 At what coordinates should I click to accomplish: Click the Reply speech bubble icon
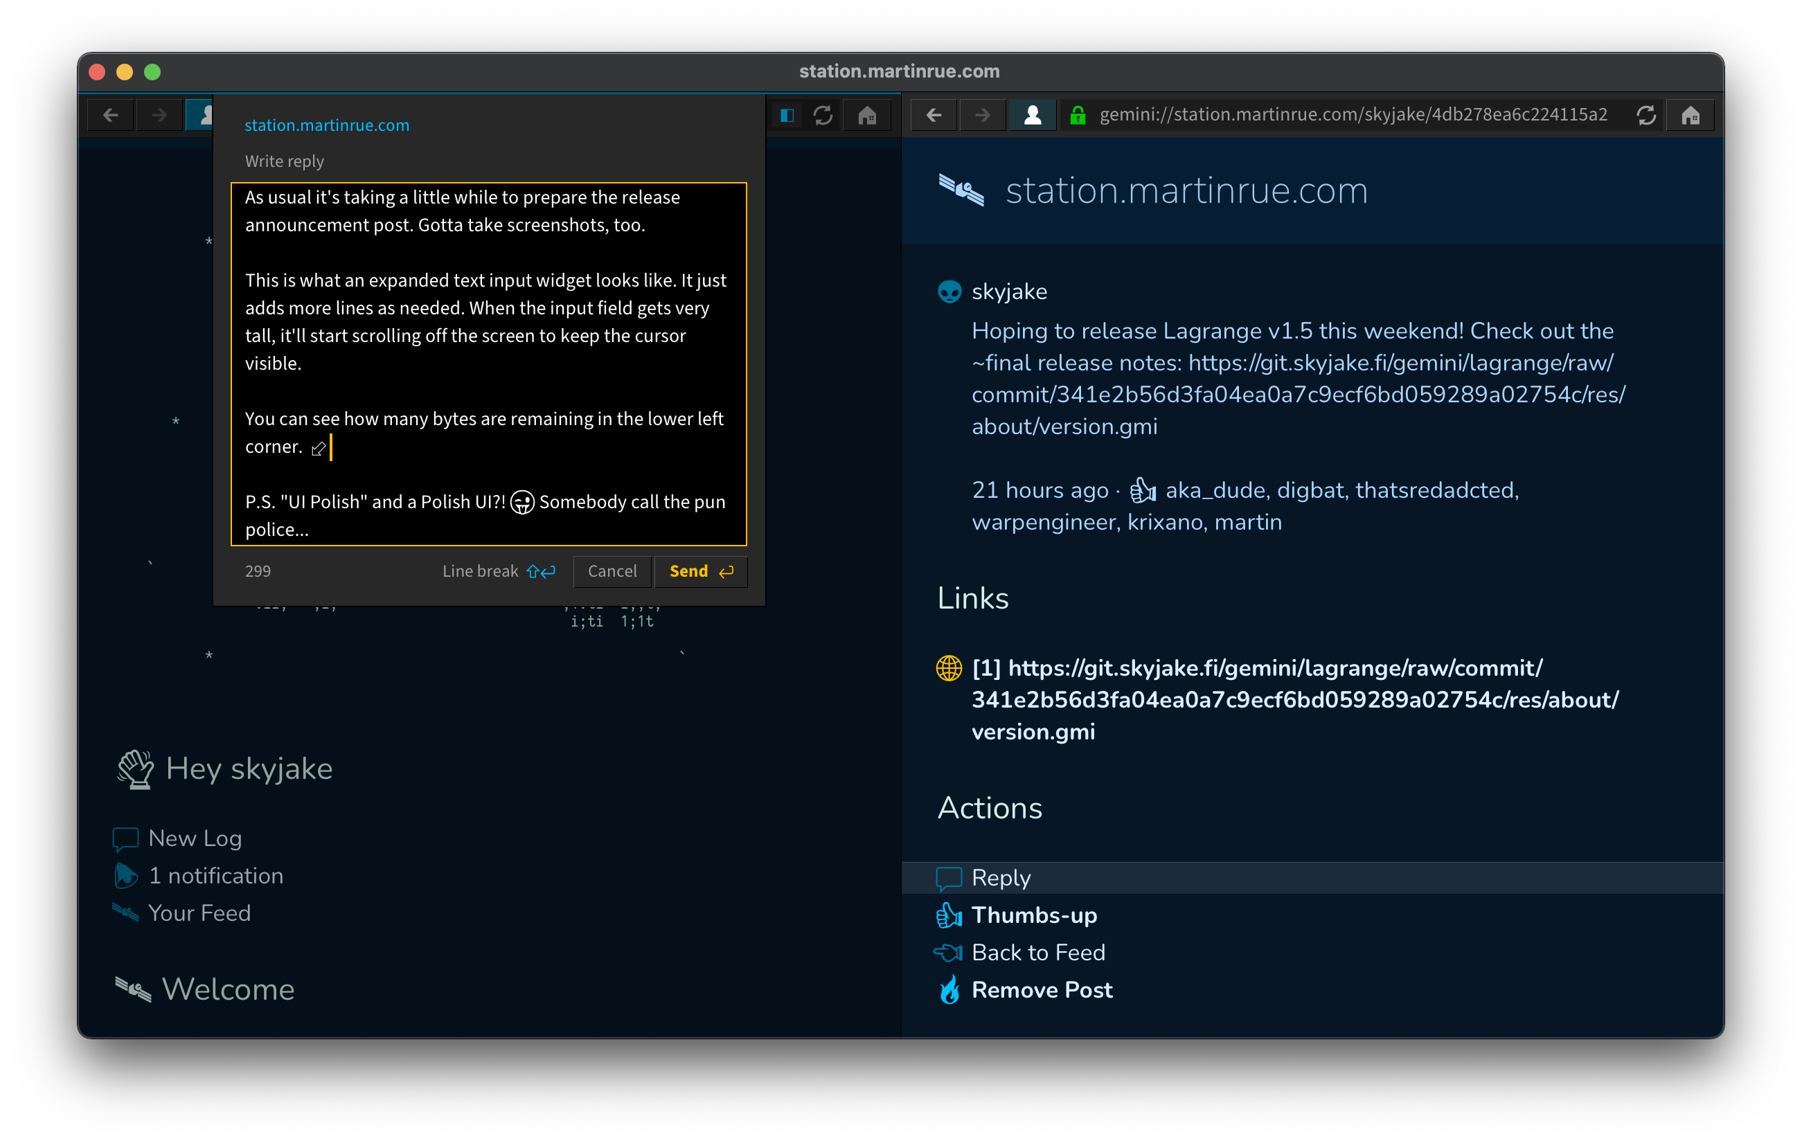949,878
